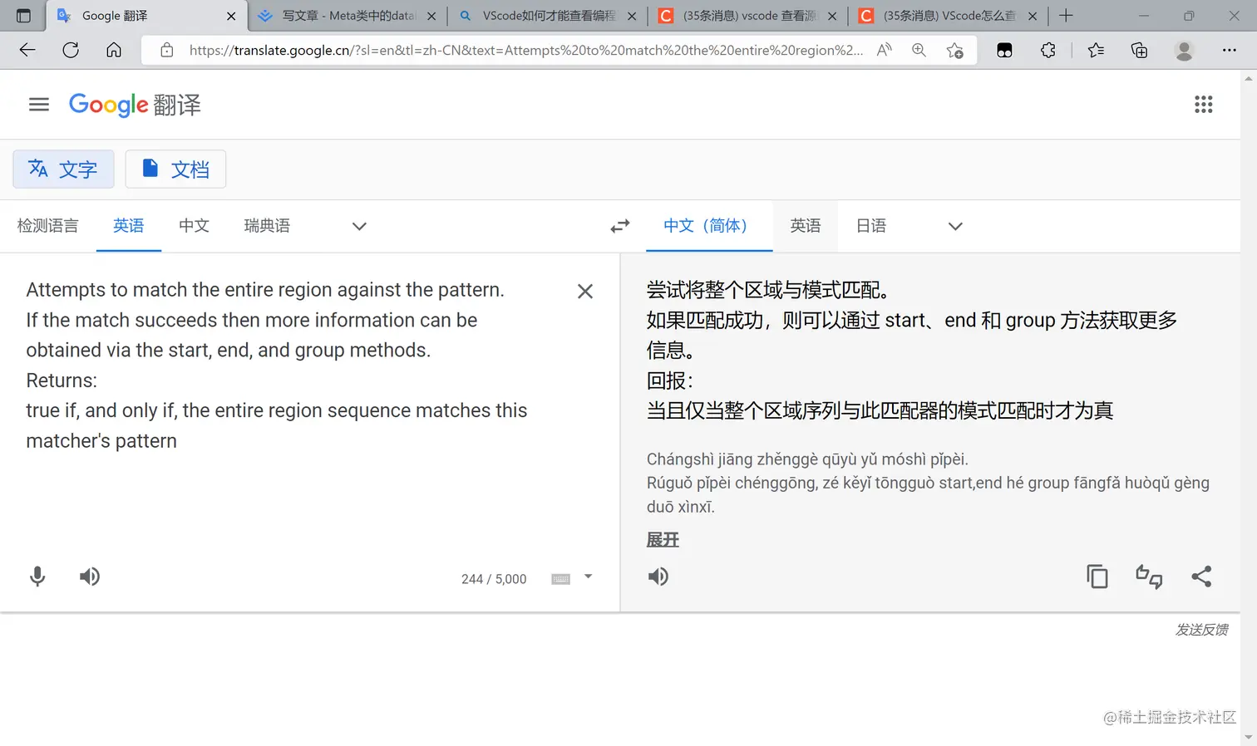Open the Google apps grid

click(x=1203, y=105)
